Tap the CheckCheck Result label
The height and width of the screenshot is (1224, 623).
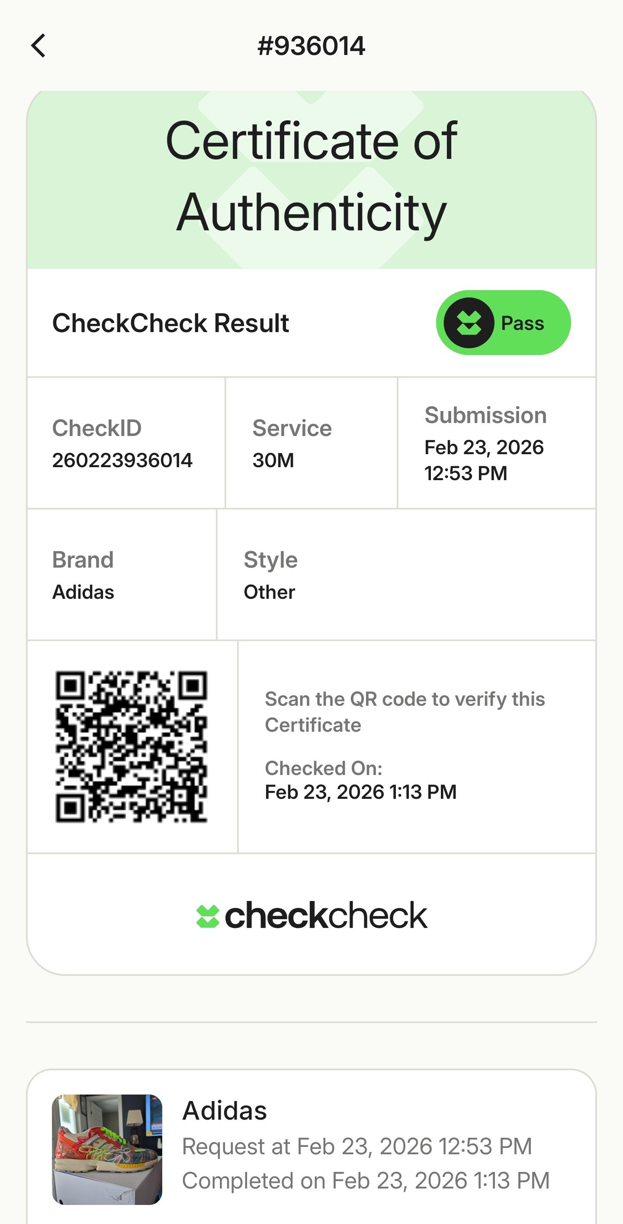point(170,323)
